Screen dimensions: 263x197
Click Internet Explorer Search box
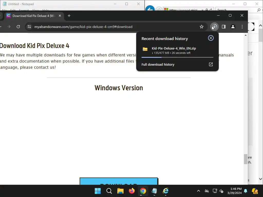point(236,10)
